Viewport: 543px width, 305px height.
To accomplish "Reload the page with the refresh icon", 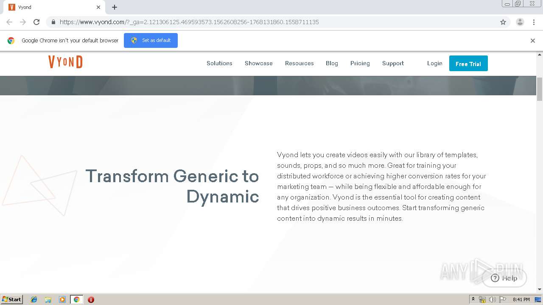I will 36,22.
